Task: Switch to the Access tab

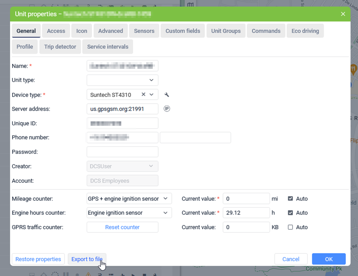Action: coord(56,31)
